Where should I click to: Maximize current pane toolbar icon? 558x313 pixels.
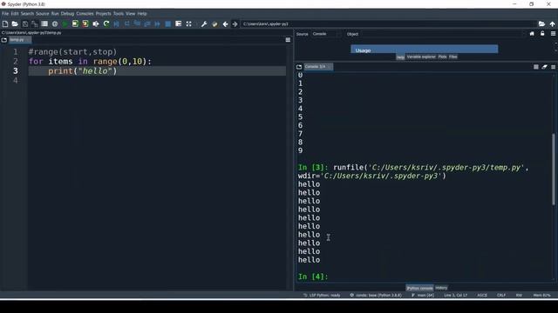tap(178, 23)
